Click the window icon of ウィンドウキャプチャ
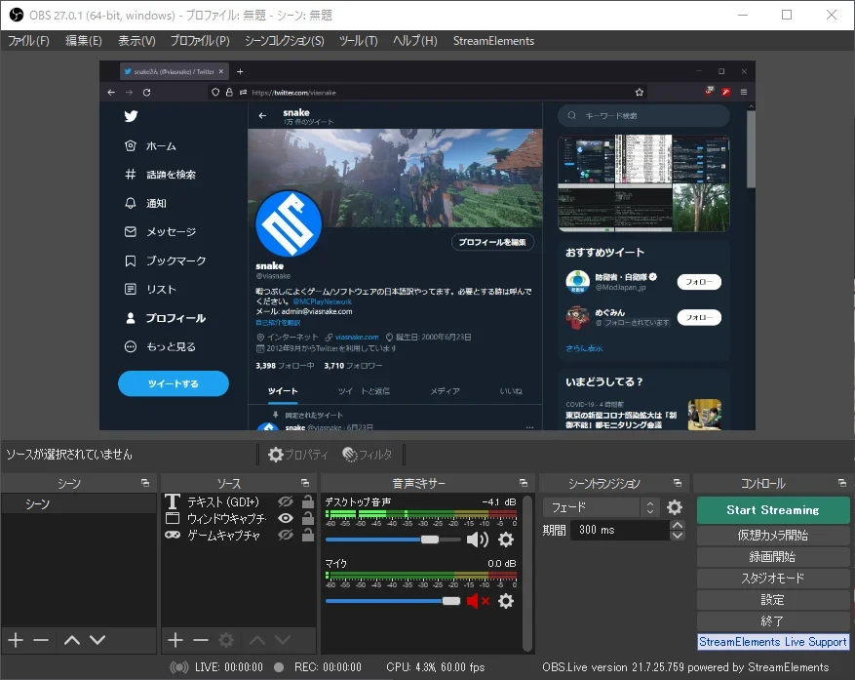Screen dimensions: 855x680 [173, 518]
